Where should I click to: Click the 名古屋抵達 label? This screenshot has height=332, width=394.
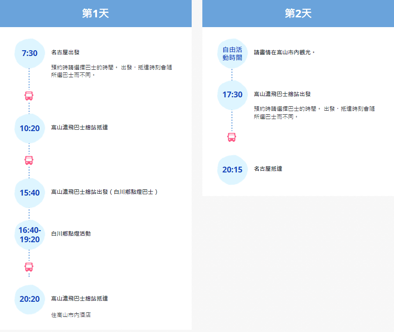[x=268, y=169]
